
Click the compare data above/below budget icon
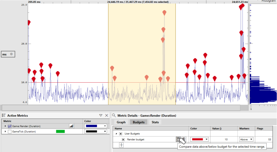pyautogui.click(x=179, y=139)
